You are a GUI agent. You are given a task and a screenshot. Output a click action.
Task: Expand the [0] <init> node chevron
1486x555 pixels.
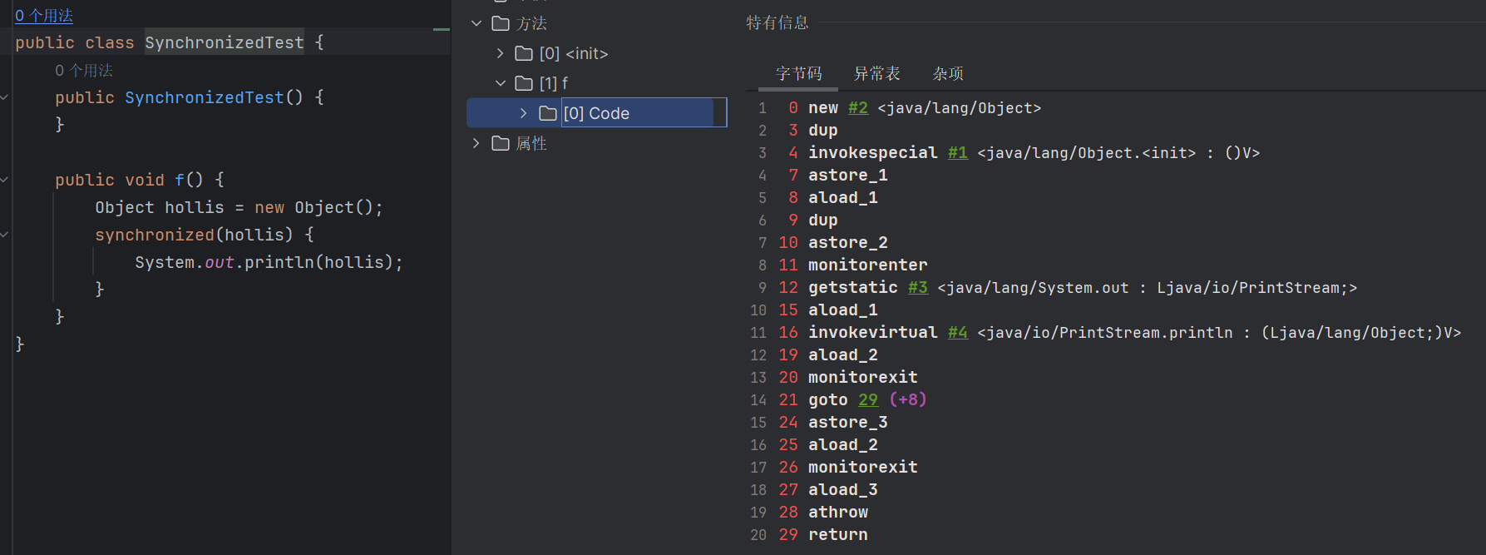point(500,53)
